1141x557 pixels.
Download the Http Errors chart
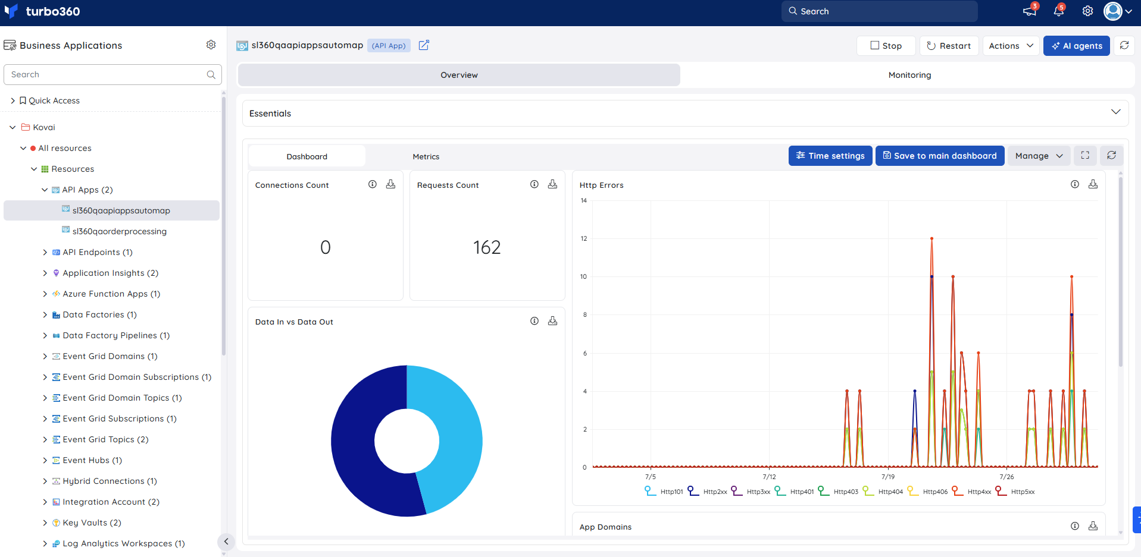click(1093, 184)
